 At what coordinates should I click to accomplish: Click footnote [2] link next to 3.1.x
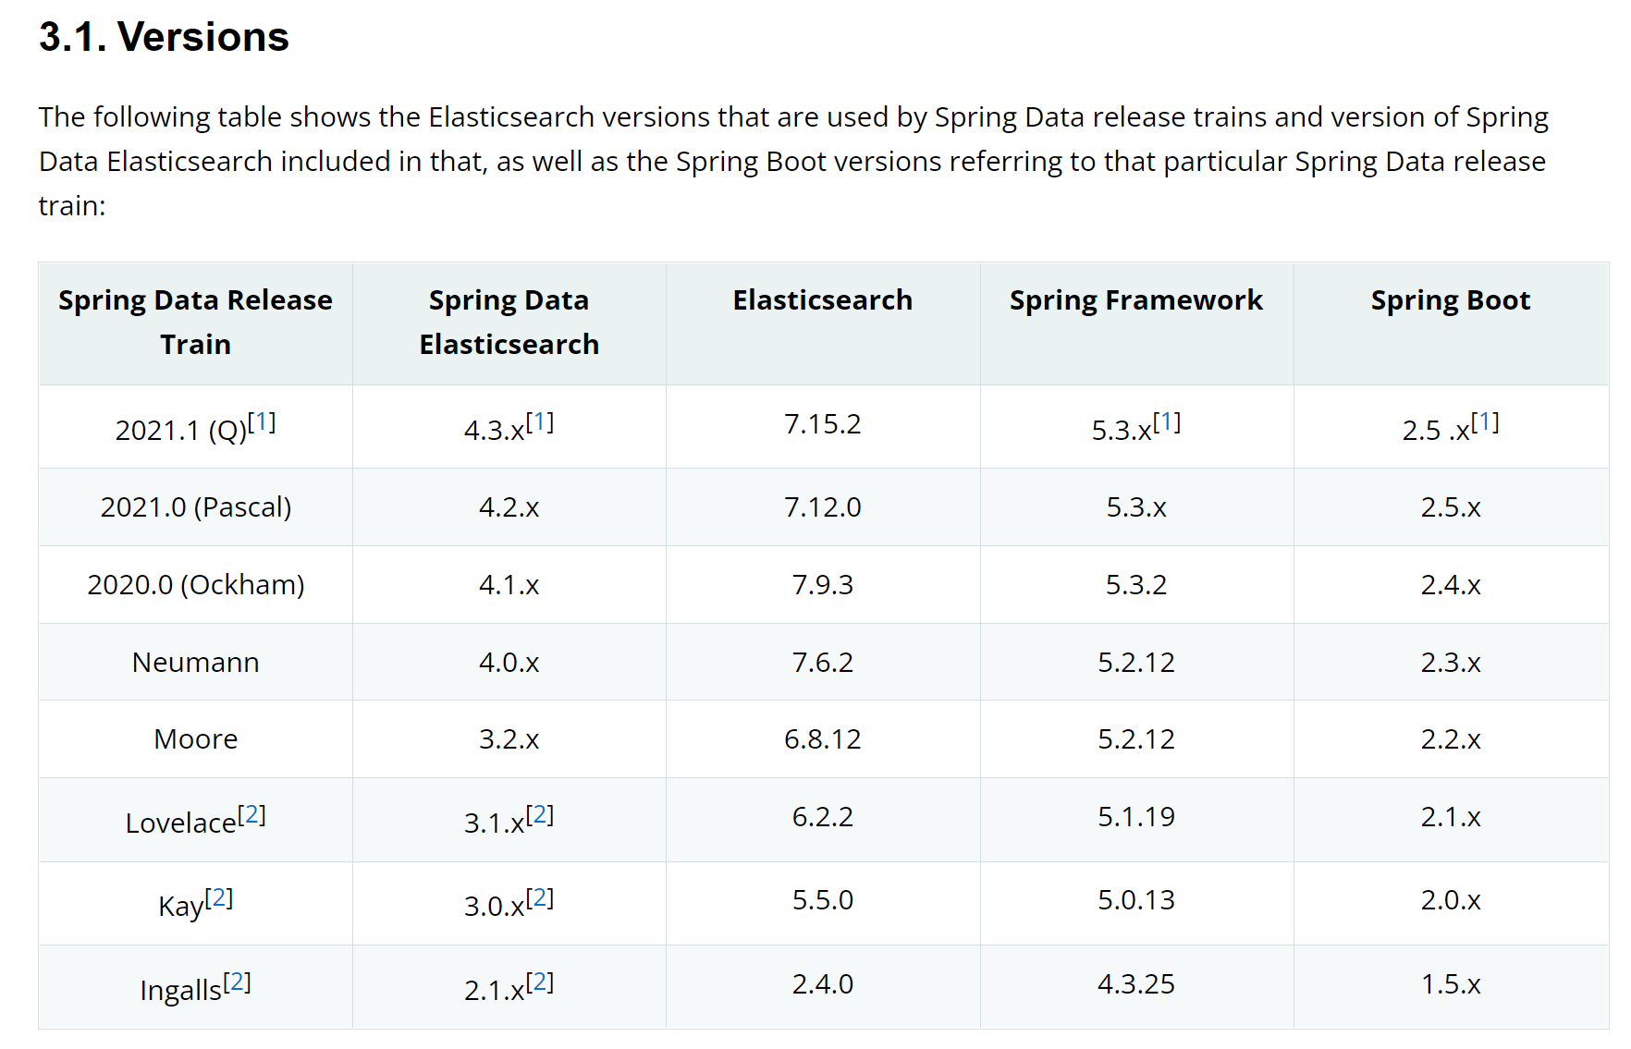[540, 815]
